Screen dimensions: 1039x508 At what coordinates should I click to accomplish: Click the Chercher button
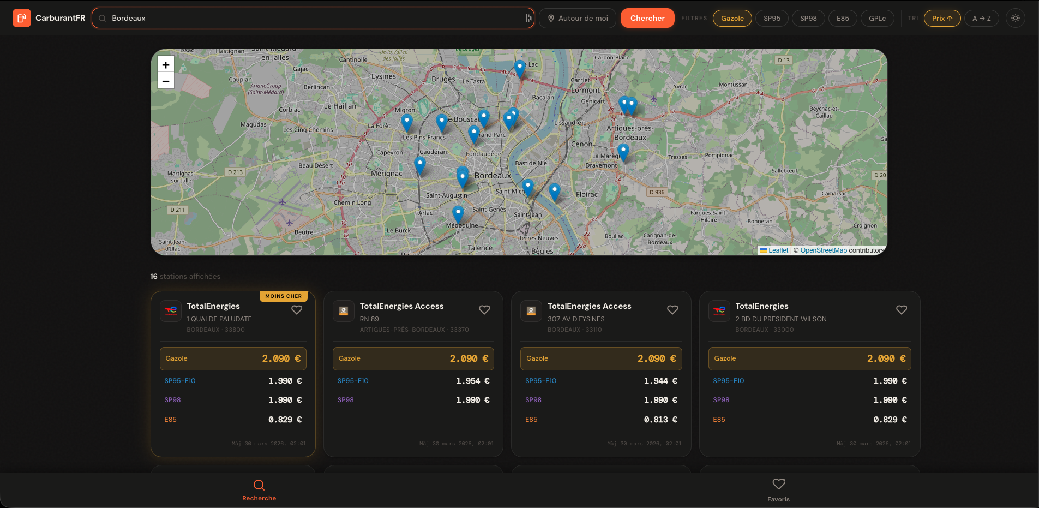coord(647,17)
